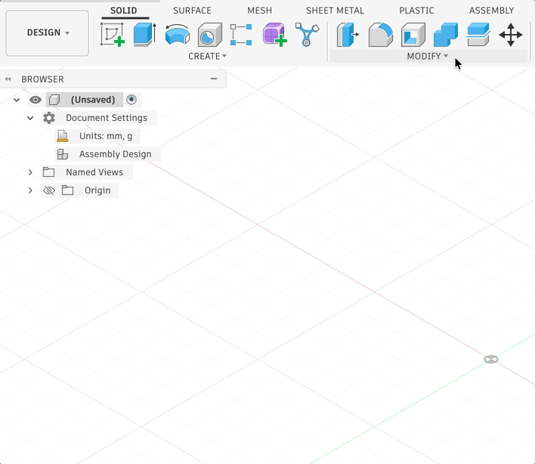Show the hidden Origin folder
This screenshot has height=464, width=535.
click(49, 190)
